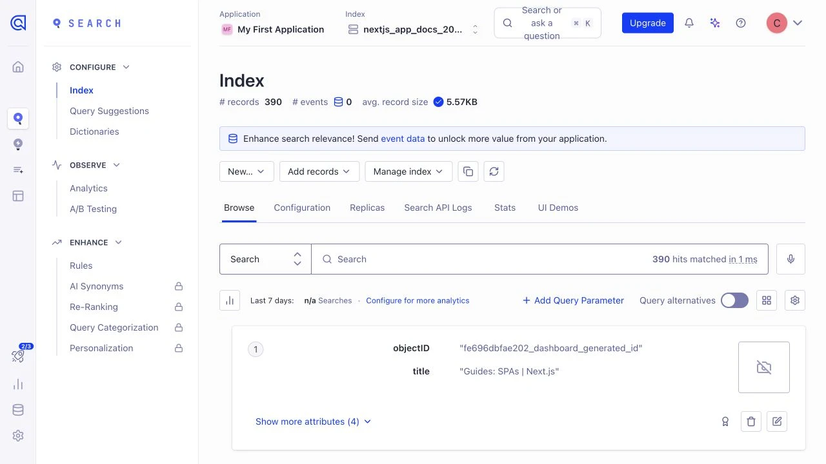Open the Stats tab
Screen dimensions: 826x464
(505, 208)
